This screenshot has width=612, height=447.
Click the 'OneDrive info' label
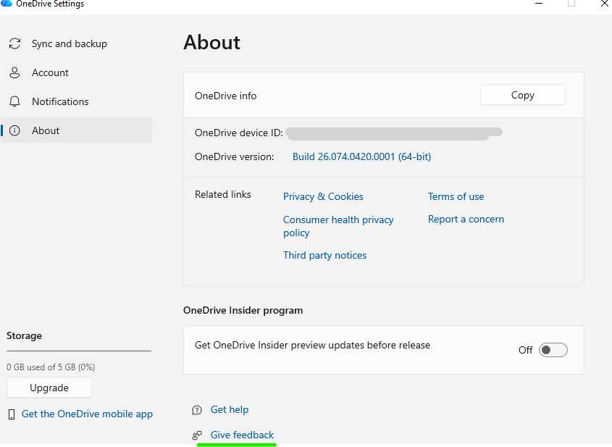[x=225, y=96]
